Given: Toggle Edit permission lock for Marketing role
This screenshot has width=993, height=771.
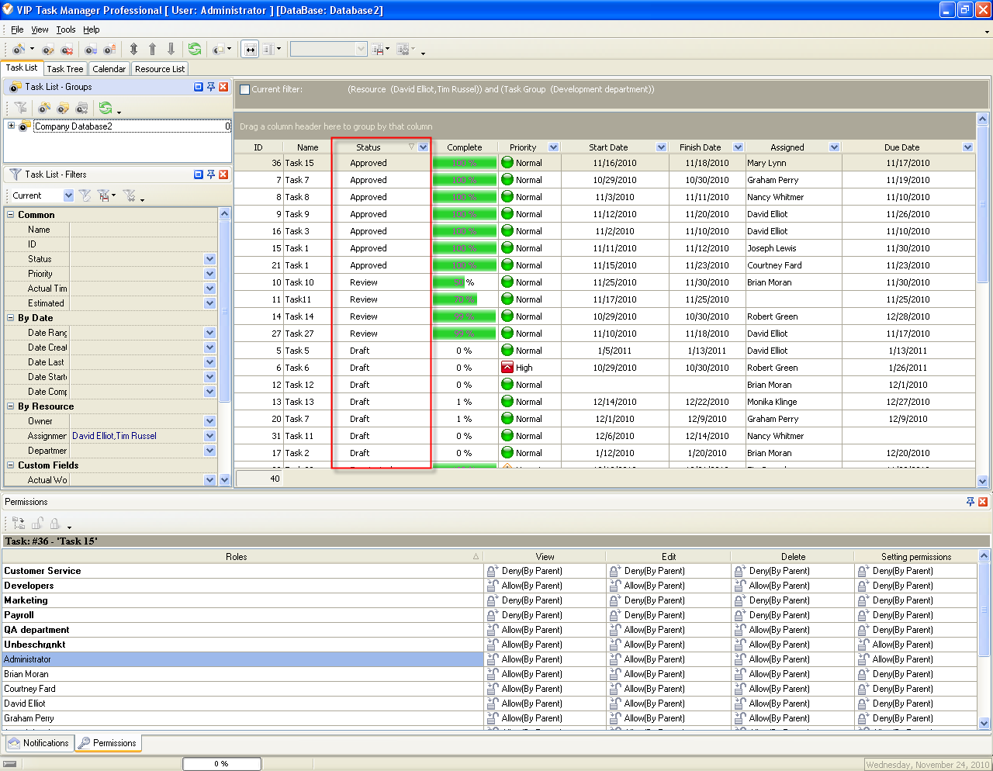Looking at the screenshot, I should click(x=614, y=600).
